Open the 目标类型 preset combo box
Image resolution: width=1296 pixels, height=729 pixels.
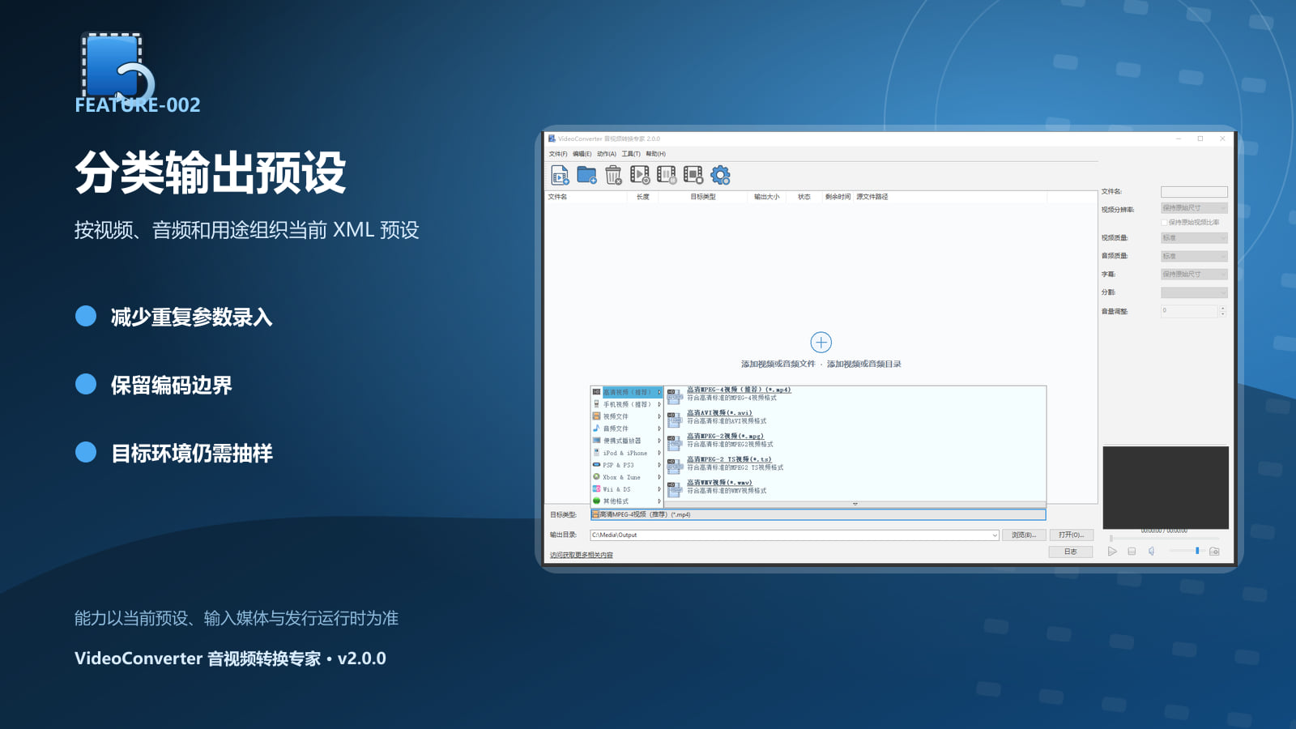click(x=818, y=514)
